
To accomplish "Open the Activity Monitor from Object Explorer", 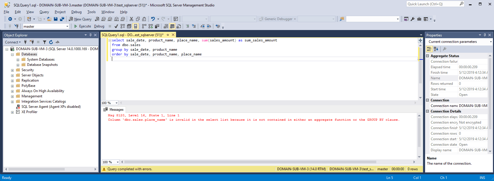I will pos(57,42).
